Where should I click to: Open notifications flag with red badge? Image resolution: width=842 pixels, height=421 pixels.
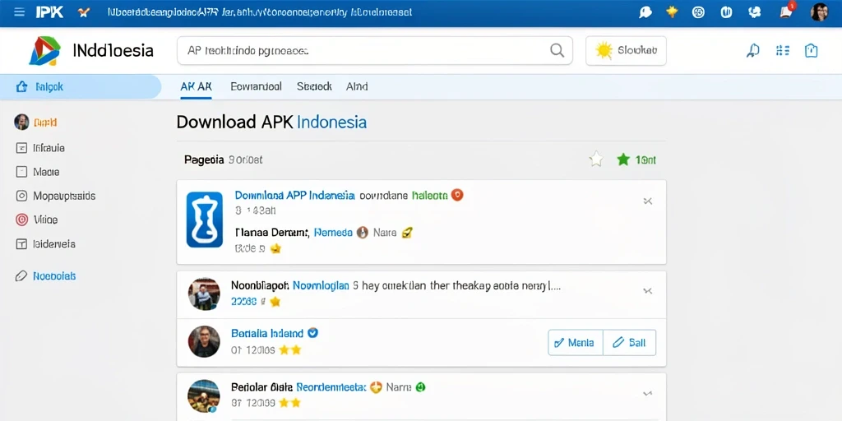(x=787, y=12)
